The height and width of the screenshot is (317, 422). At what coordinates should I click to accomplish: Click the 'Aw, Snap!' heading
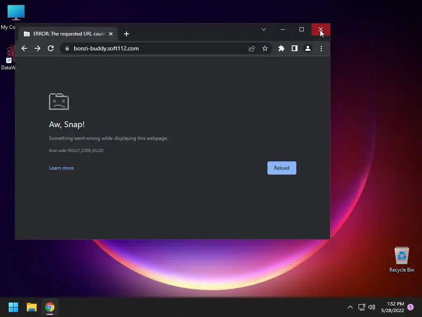(67, 124)
